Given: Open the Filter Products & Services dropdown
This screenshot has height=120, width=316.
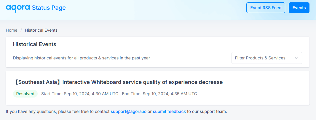Looking at the screenshot, I should point(266,58).
